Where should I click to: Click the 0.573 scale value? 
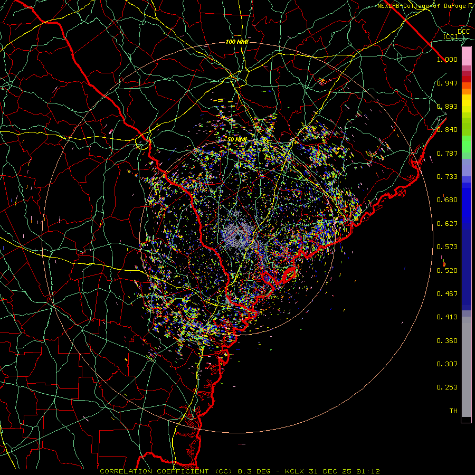coord(447,246)
